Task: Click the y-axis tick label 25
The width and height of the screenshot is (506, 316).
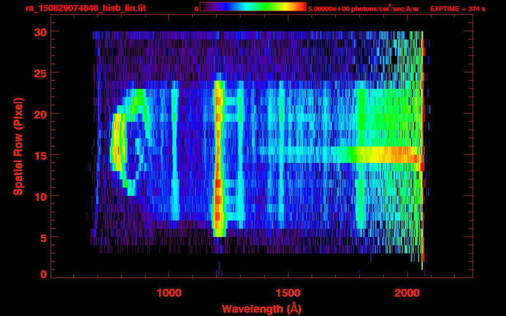Action: tap(40, 73)
